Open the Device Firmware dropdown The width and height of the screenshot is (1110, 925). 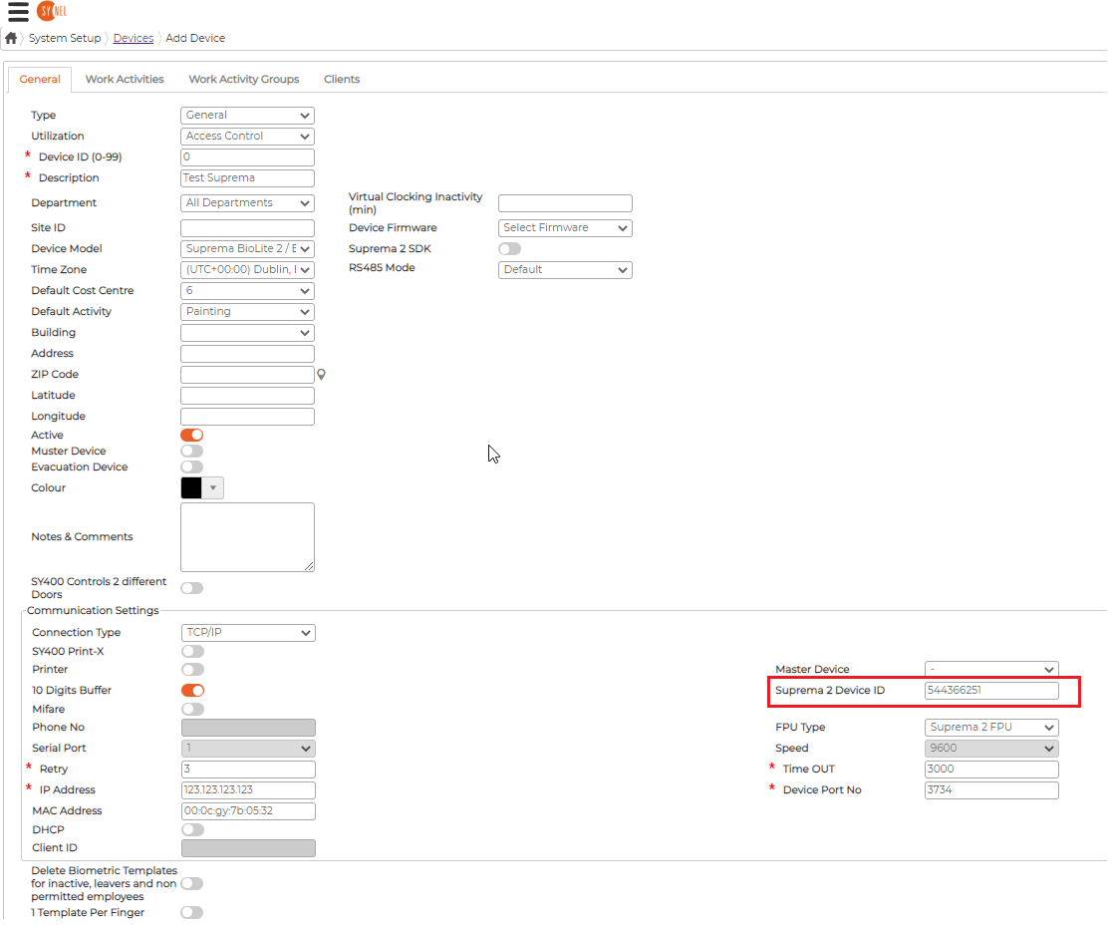click(x=565, y=227)
